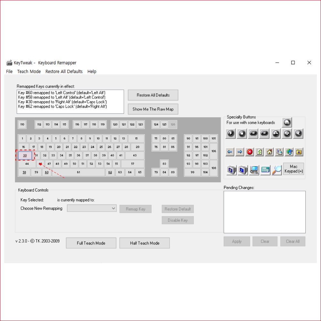Select the Calculator specialty icon
Image resolution: width=321 pixels, height=321 pixels.
point(265,170)
